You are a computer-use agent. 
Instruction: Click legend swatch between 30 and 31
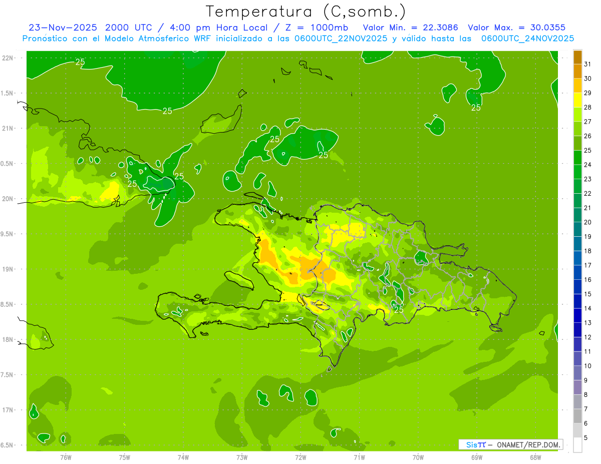[577, 72]
